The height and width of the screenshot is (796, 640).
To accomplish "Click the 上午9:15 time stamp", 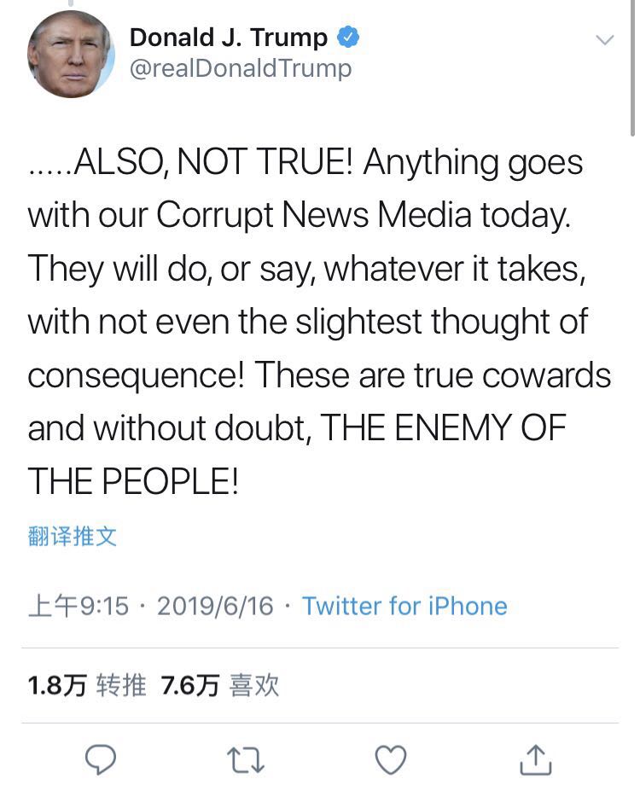I will point(79,607).
